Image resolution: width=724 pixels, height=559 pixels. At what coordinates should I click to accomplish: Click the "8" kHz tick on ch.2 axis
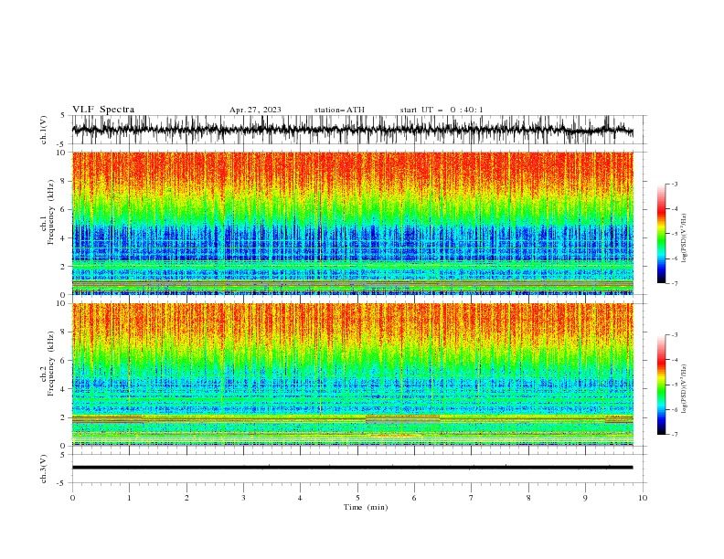pos(63,332)
